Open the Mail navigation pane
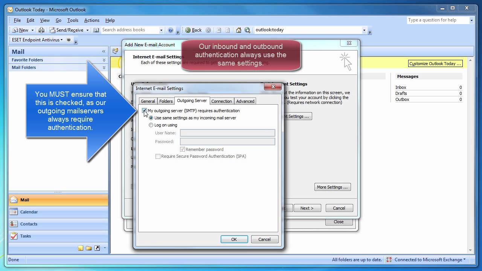This screenshot has width=482, height=271. [x=58, y=200]
